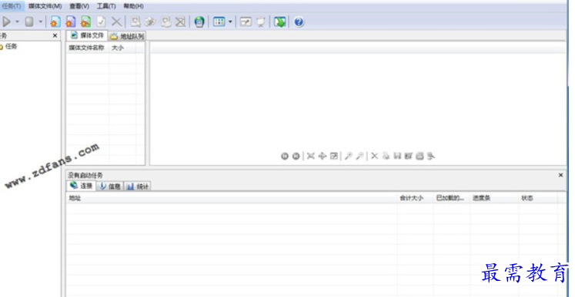Screen dimensions: 575x297
Task: Open the 帮助(H) menu
Action: 133,6
